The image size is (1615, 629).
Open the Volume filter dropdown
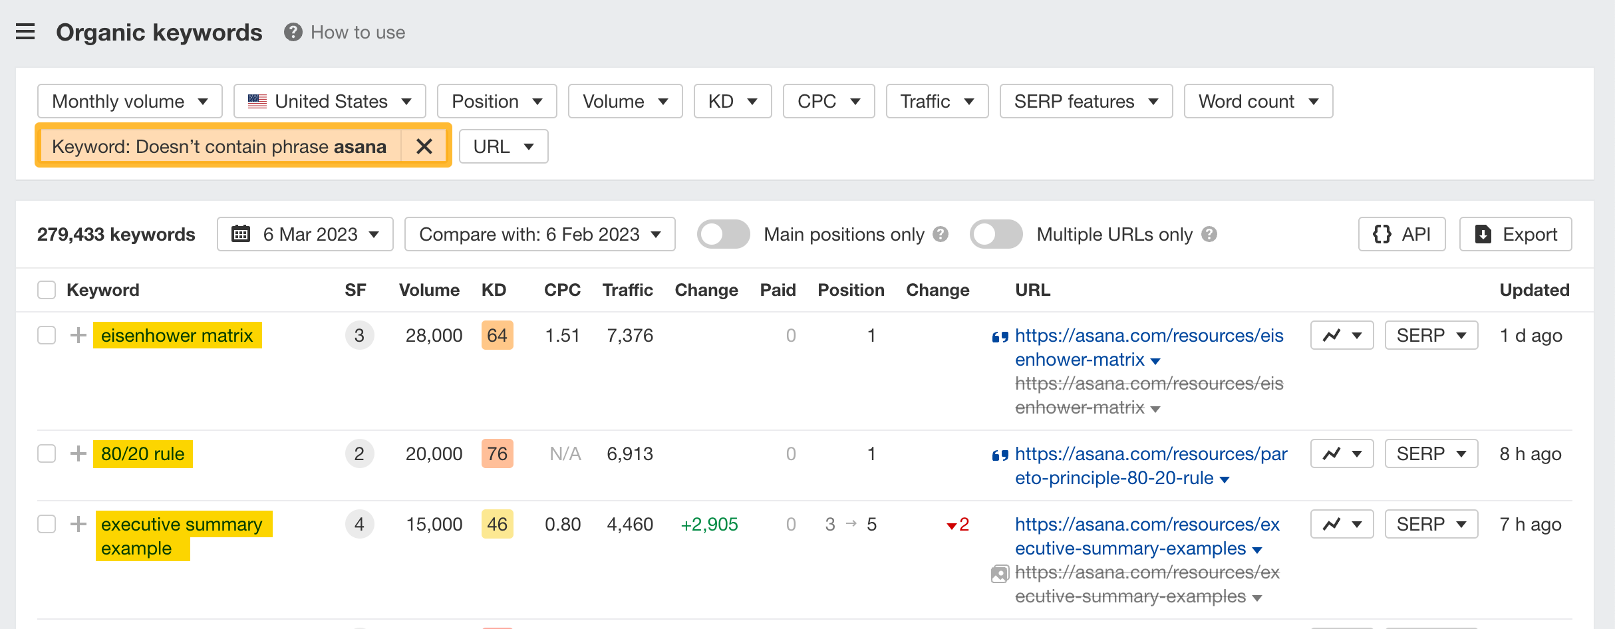tap(625, 101)
